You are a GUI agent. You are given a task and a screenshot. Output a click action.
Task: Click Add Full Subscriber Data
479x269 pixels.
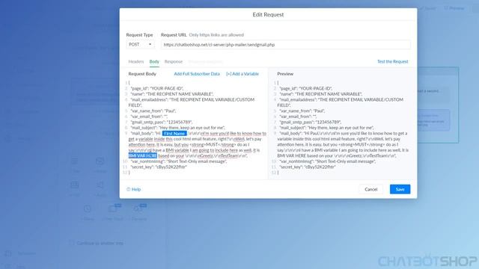(197, 74)
